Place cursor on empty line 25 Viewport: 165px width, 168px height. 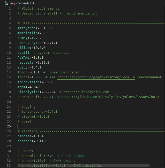[91, 126]
